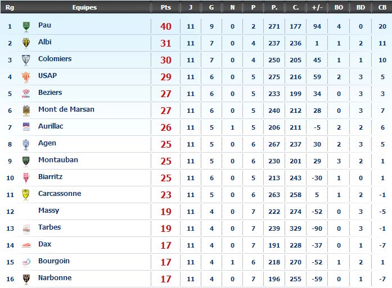Viewport: 392px width, 288px height.
Task: Click the Equipes column header
Action: [x=84, y=7]
